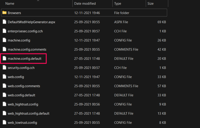Select the Browsers folder name
The image size is (200, 128).
tap(14, 13)
